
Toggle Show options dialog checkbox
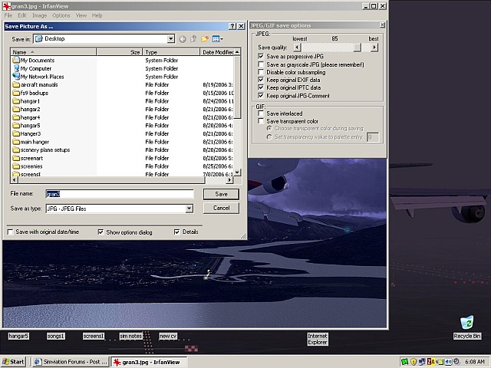pos(101,232)
